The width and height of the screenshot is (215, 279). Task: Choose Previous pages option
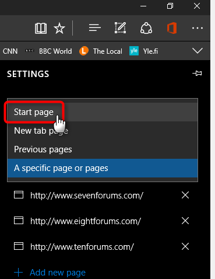pyautogui.click(x=103, y=149)
